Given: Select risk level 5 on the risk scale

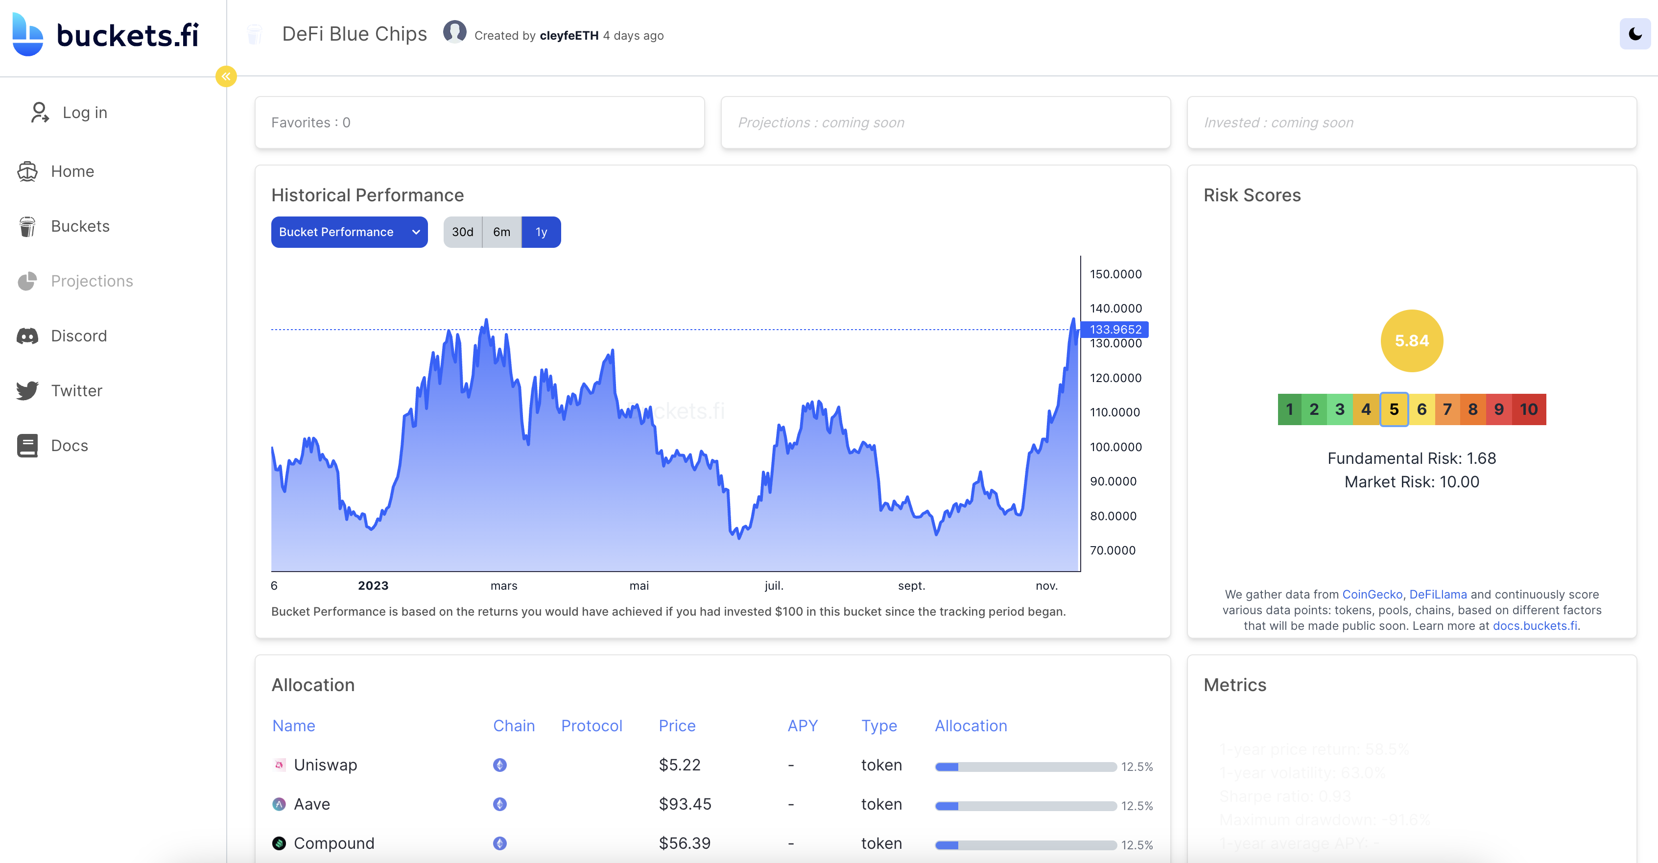Looking at the screenshot, I should point(1394,409).
